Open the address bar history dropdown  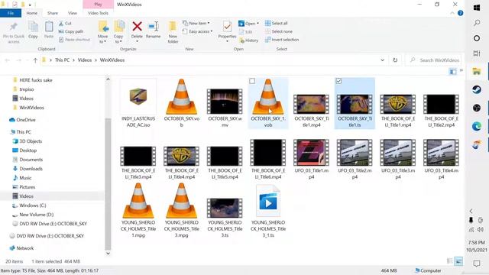coord(382,60)
